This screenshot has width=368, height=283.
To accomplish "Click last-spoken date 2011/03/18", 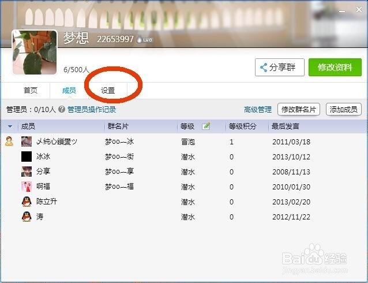I will [x=291, y=141].
